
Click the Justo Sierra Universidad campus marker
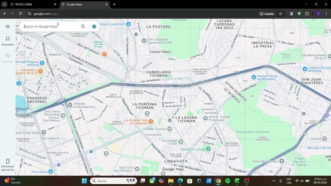pyautogui.click(x=63, y=115)
